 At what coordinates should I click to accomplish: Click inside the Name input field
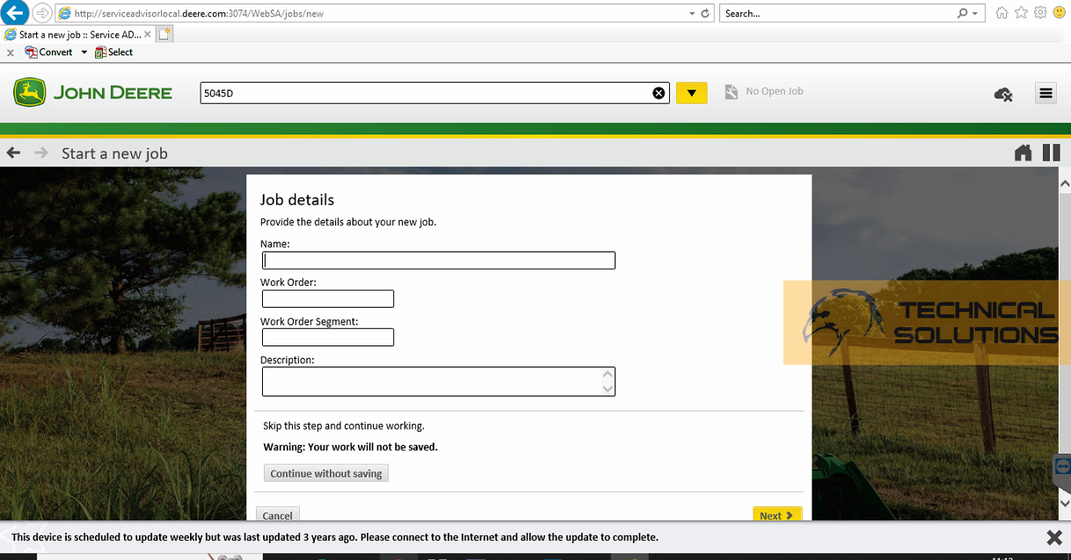point(438,260)
